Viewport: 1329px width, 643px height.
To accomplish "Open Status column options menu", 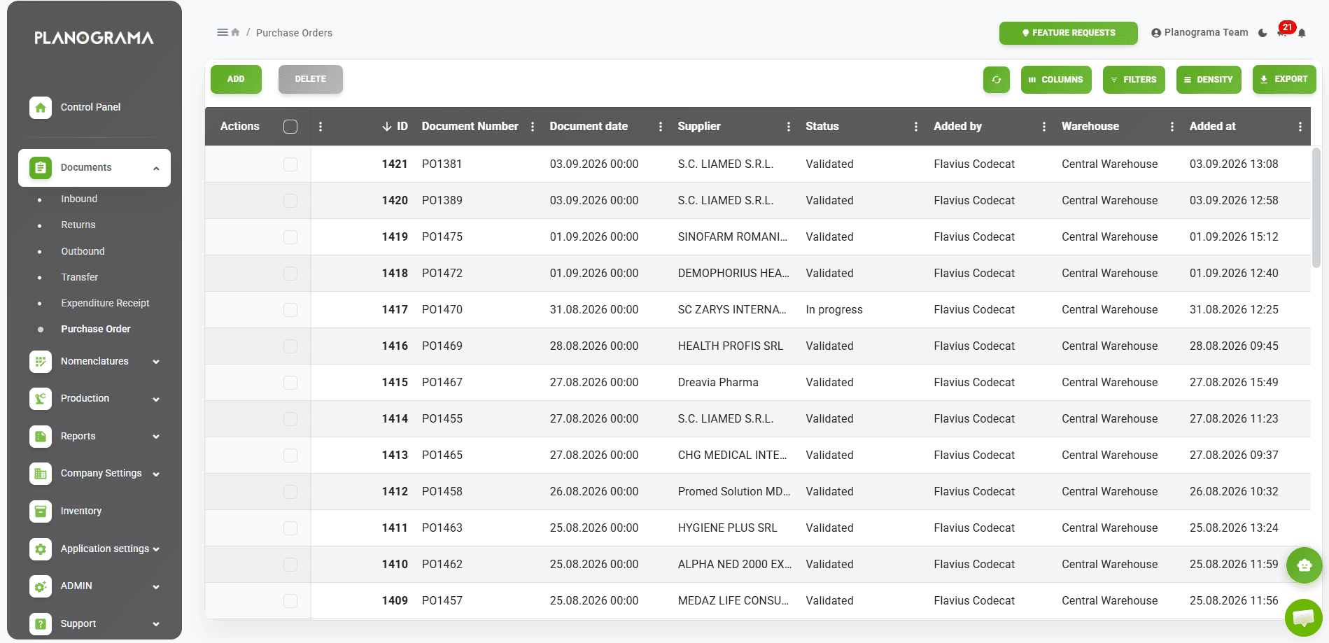I will [916, 127].
